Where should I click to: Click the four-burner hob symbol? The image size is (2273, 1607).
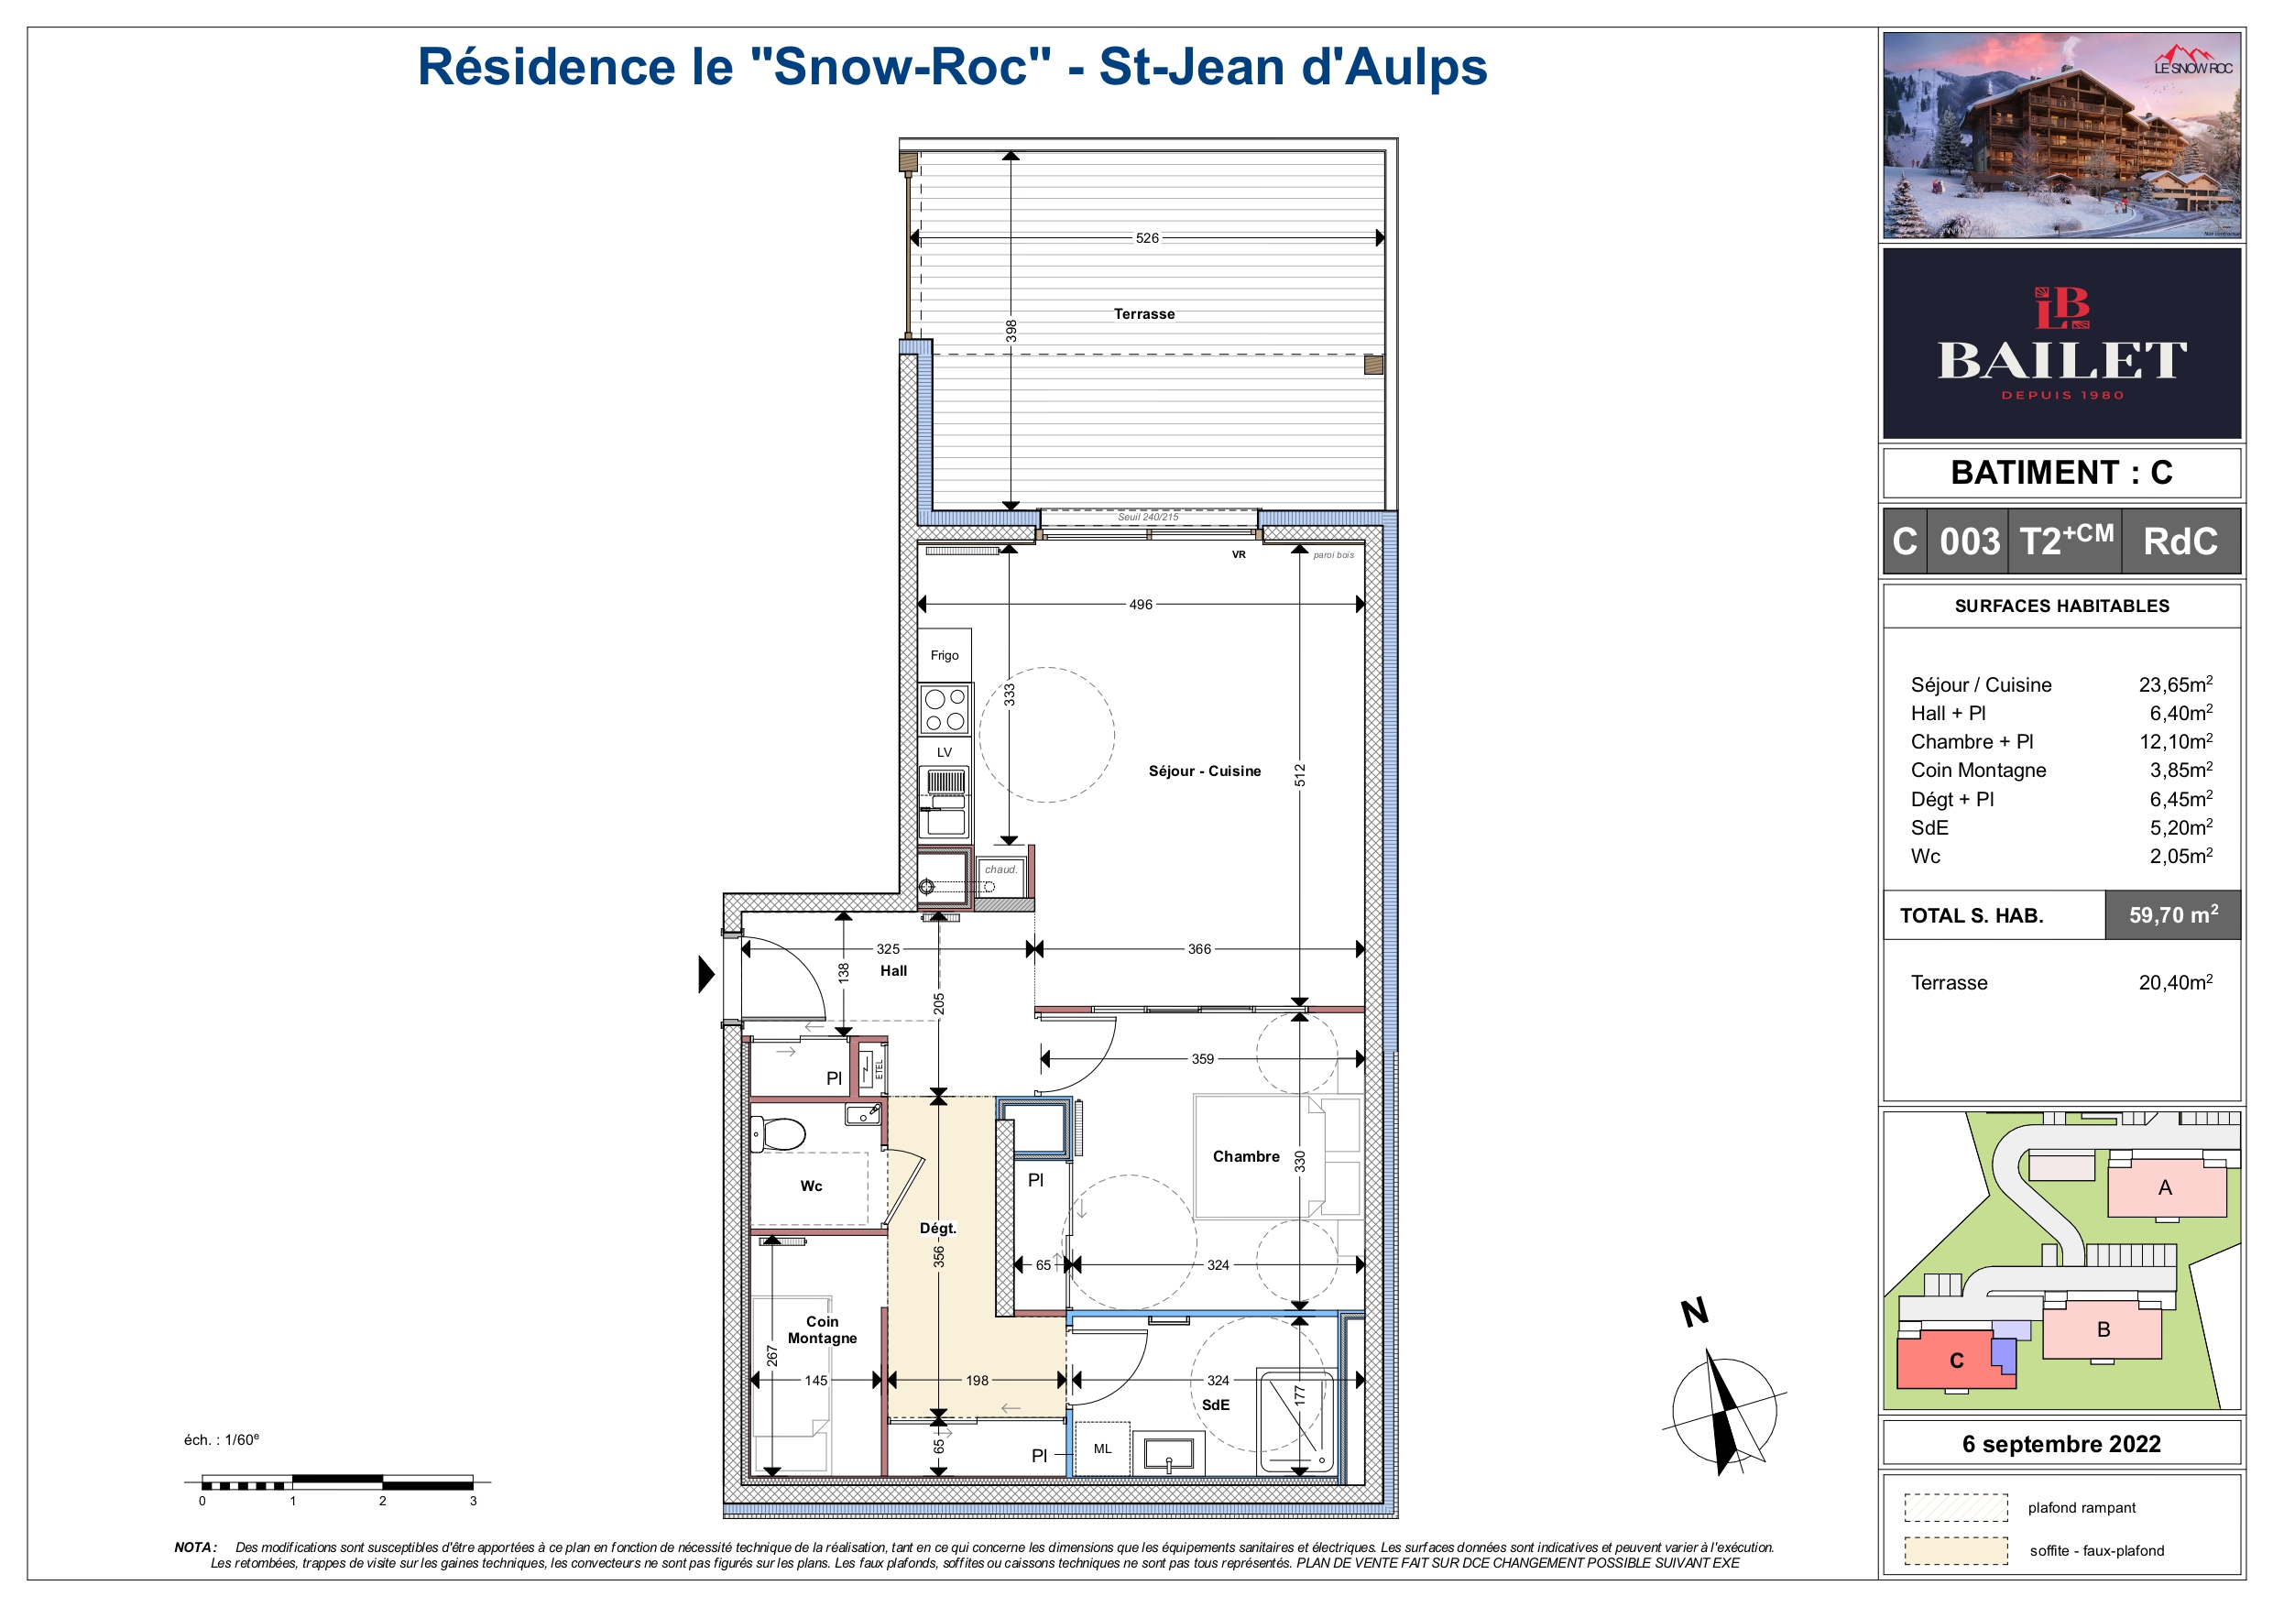[945, 709]
